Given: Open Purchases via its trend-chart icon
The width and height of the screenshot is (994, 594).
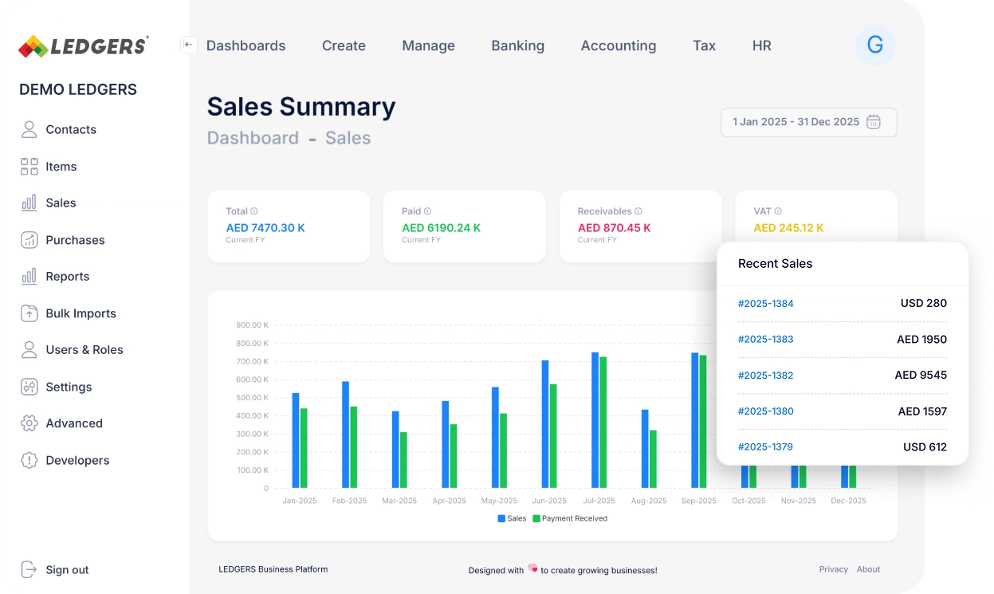Looking at the screenshot, I should (x=30, y=239).
